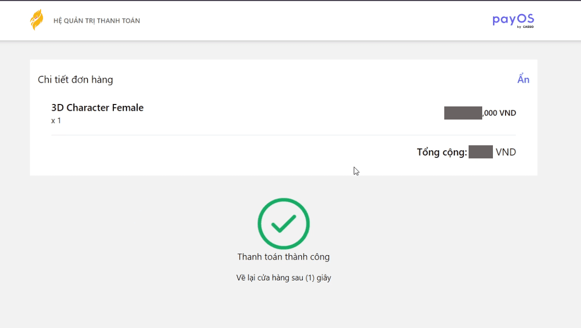The image size is (581, 328).
Task: Hide order details with Ẩn link
Action: (x=523, y=79)
